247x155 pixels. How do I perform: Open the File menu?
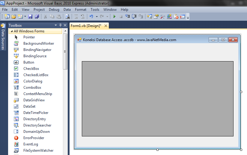pos(5,10)
